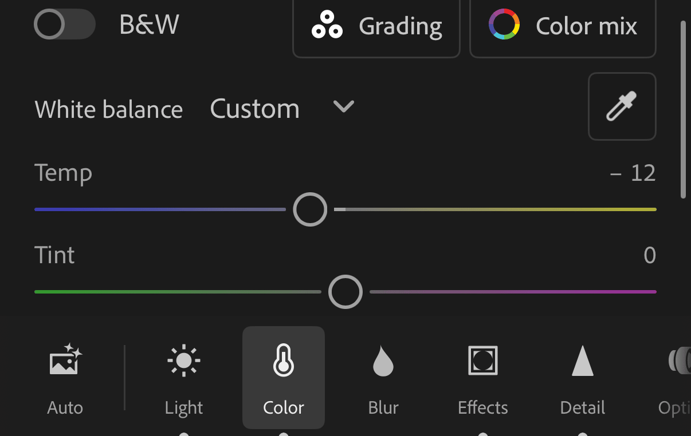Click the Temp slider handle
The image size is (691, 436).
point(310,209)
